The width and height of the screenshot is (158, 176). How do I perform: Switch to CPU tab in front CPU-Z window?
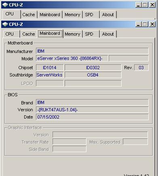tap(11, 34)
